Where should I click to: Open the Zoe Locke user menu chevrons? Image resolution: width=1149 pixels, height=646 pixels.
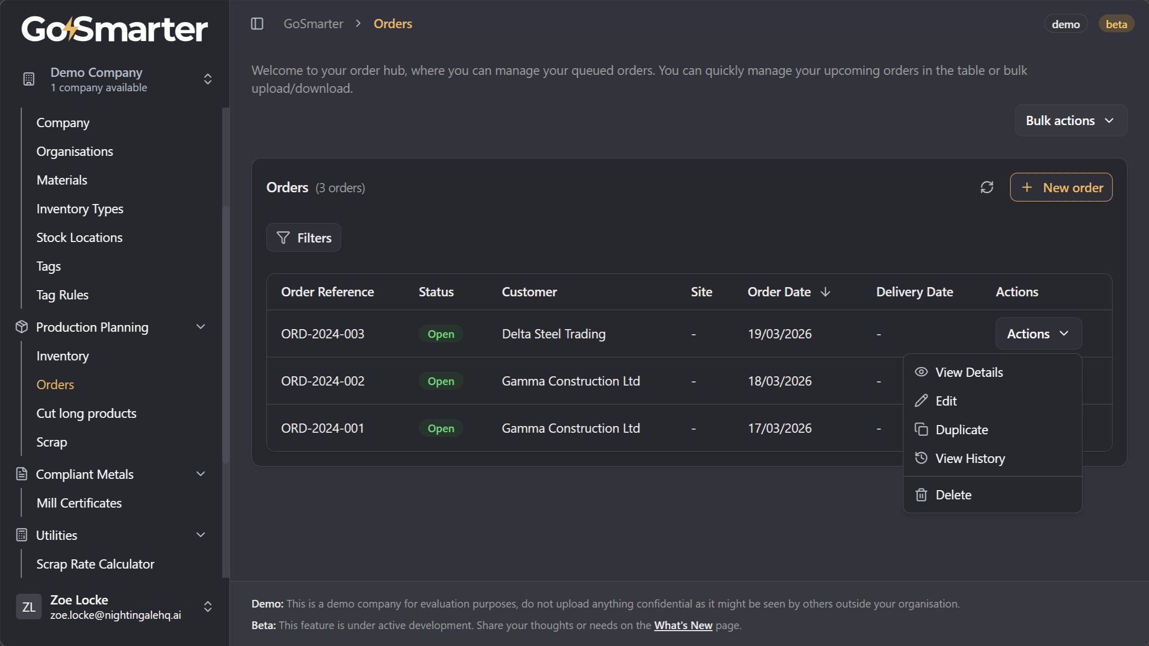(208, 607)
